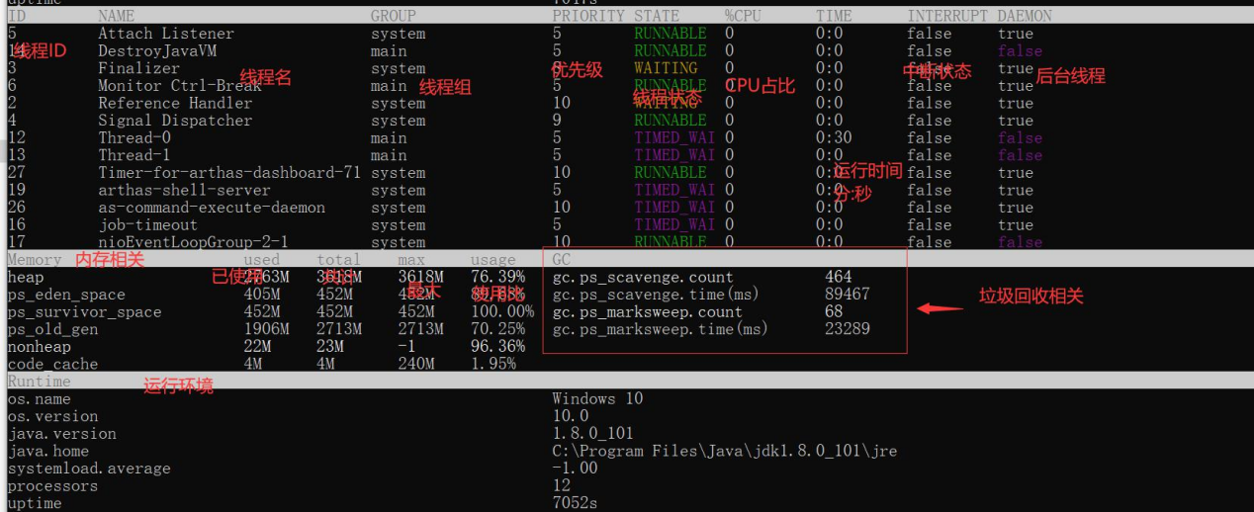The image size is (1254, 512).
Task: Click the Windows 10 value
Action: [597, 399]
